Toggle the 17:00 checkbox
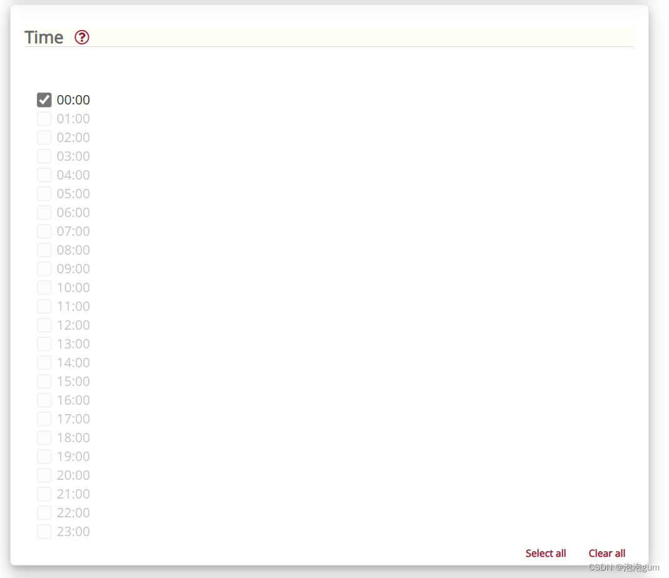This screenshot has height=578, width=669. [x=44, y=419]
